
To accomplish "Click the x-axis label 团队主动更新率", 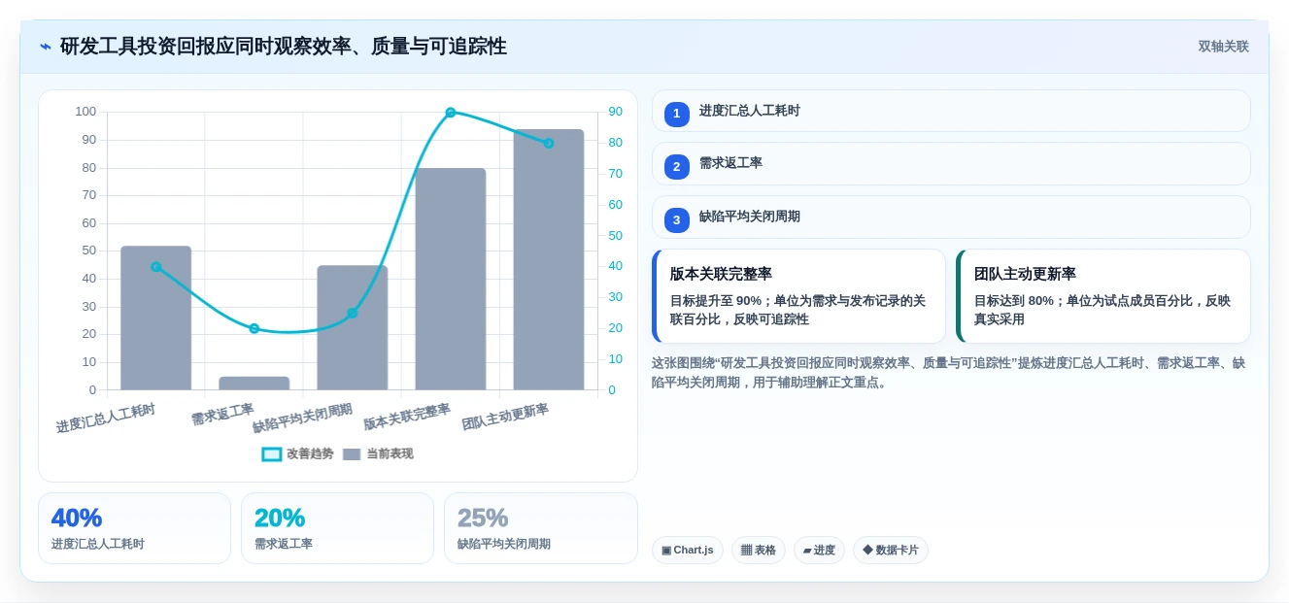I will (505, 417).
